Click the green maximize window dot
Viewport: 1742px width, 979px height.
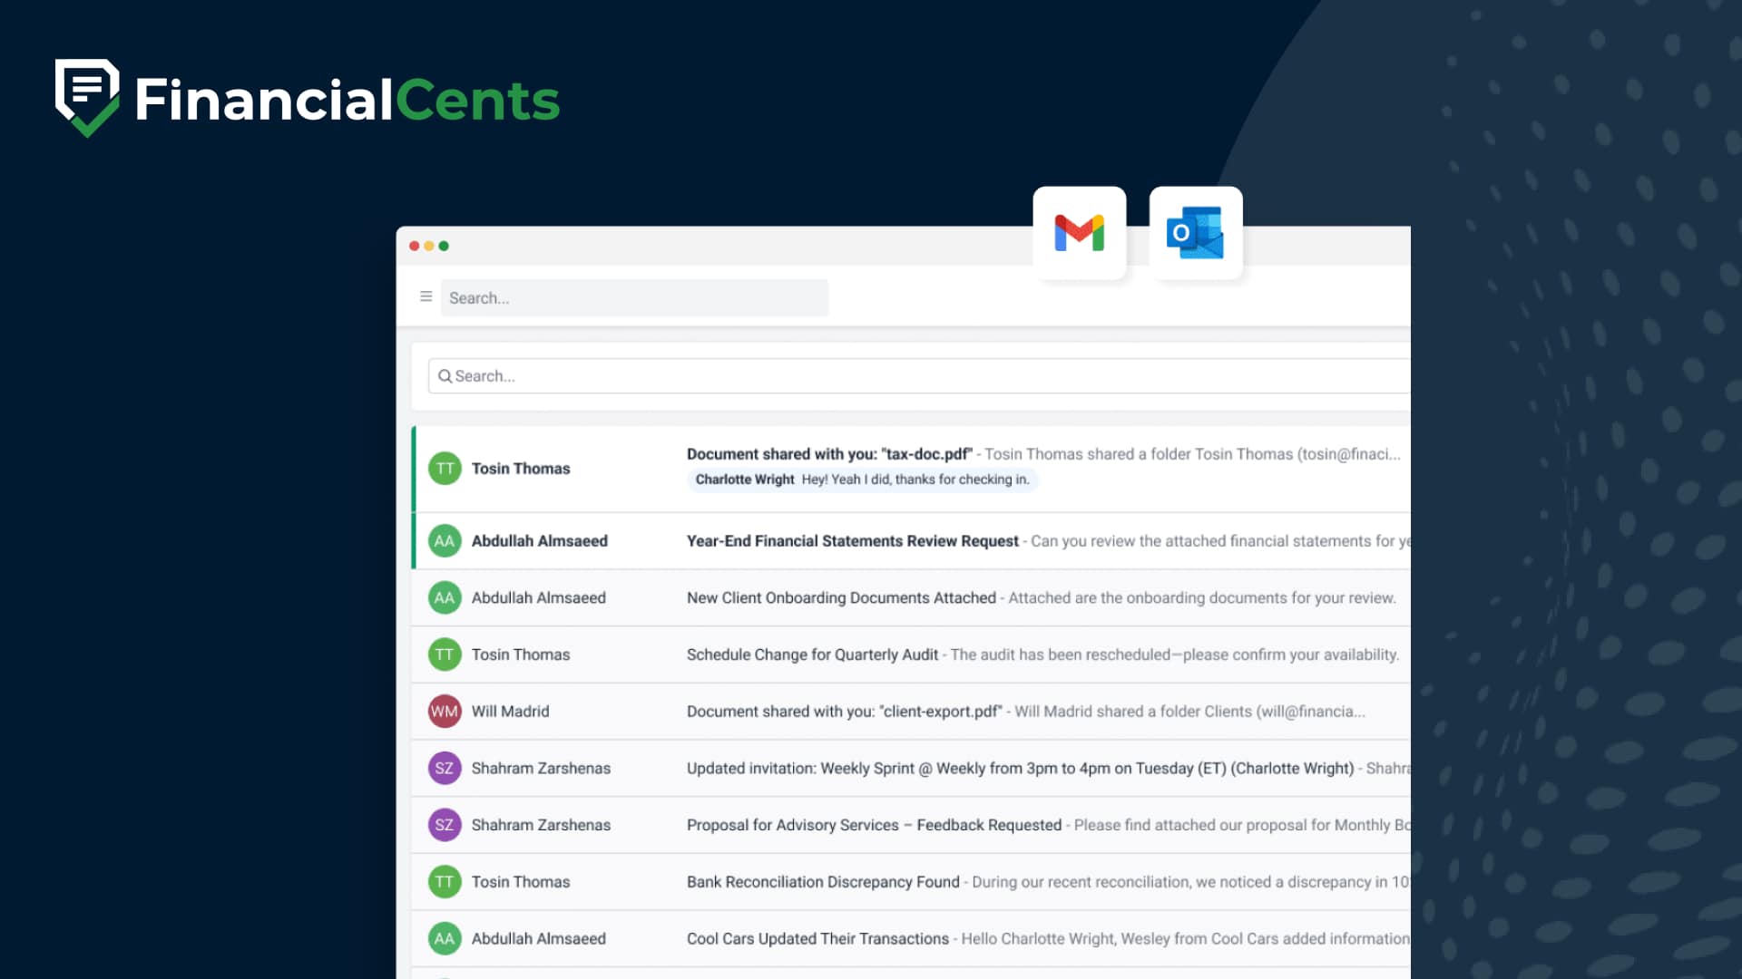click(444, 246)
